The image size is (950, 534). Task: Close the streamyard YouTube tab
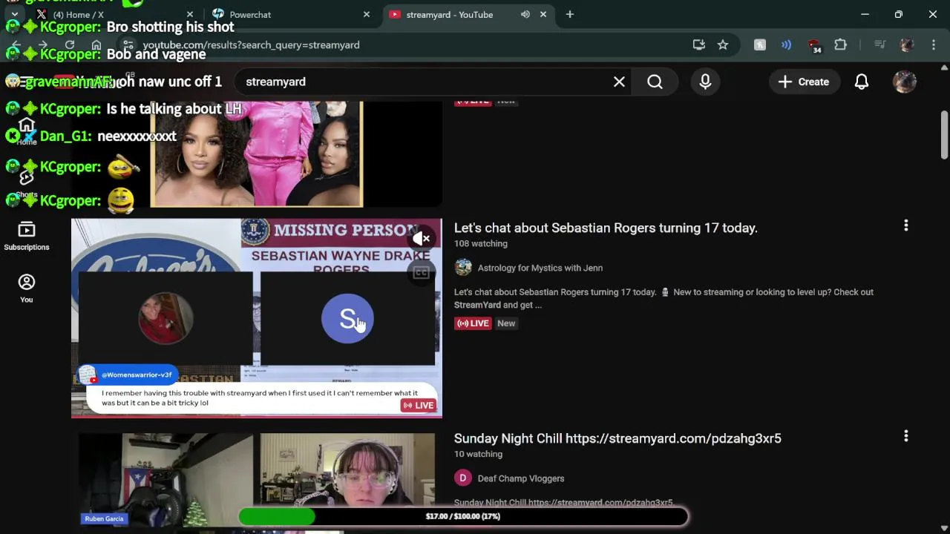tap(543, 14)
